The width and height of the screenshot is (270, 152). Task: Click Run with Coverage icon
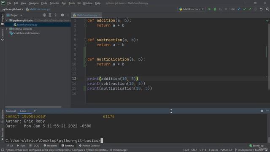point(220,9)
